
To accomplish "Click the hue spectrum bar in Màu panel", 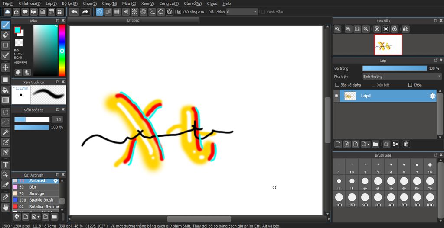I will [62, 50].
